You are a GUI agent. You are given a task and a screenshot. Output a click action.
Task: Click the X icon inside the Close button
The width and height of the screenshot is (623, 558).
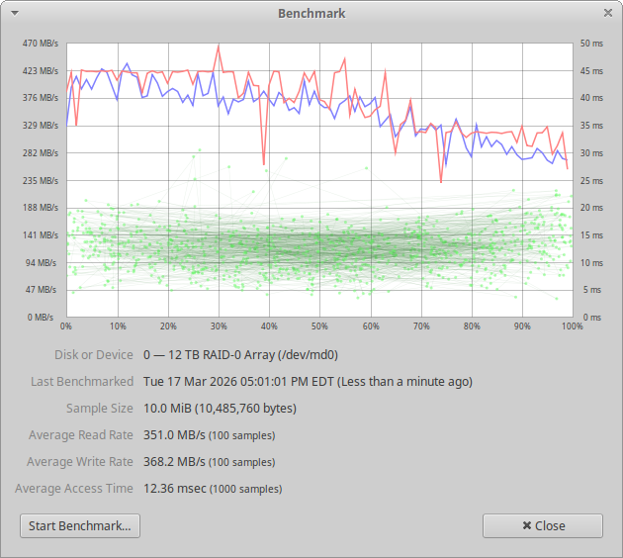click(x=525, y=525)
